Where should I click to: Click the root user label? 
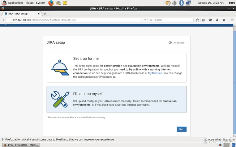[x=232, y=3]
